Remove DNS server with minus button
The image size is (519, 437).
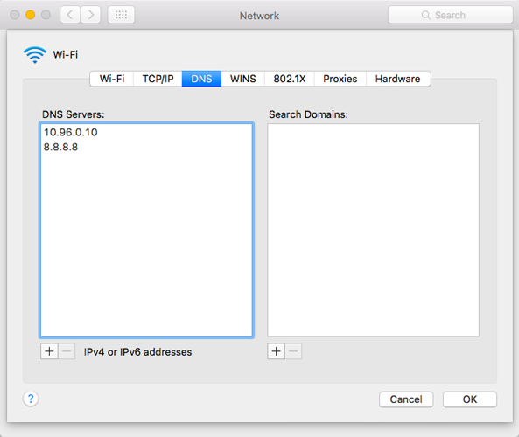pos(67,351)
